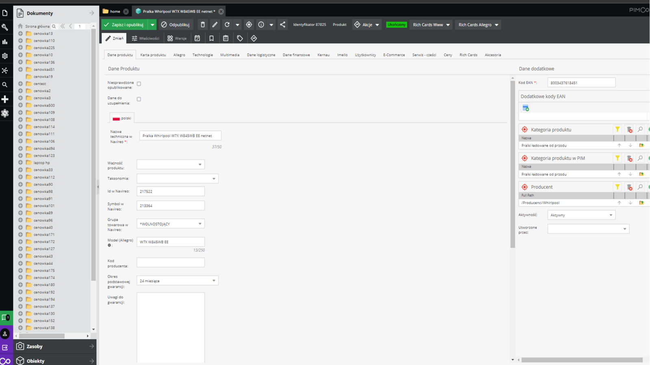Click the delete trash icon in toolbar
This screenshot has width=650, height=365.
pyautogui.click(x=203, y=25)
